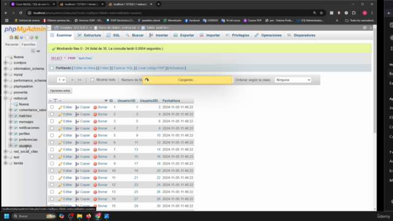Image resolution: width=393 pixels, height=221 pixels.
Task: Click the red Borrar icon for row ID 3
Action: (x=95, y=122)
